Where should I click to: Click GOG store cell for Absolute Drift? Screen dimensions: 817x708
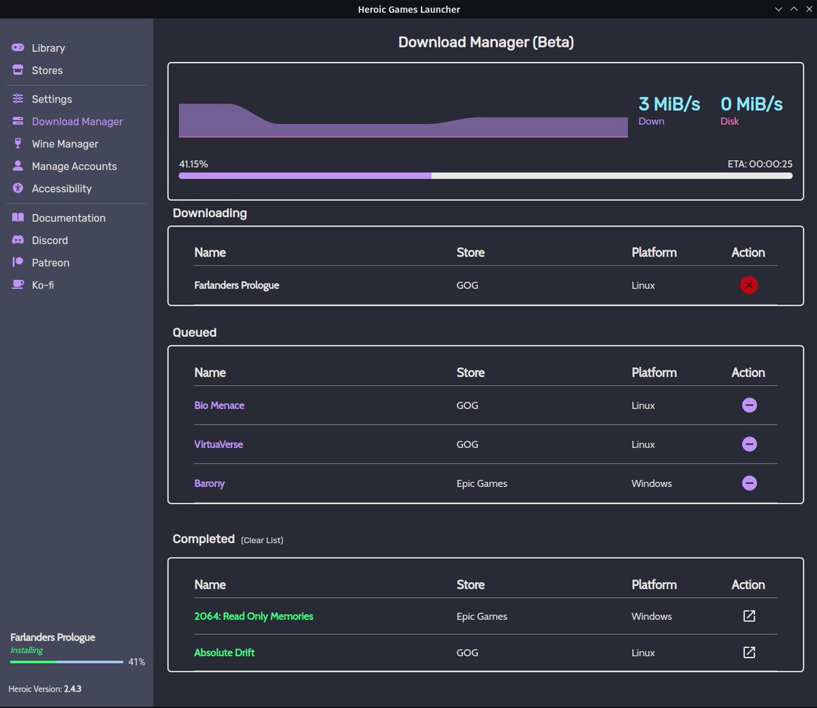[467, 652]
